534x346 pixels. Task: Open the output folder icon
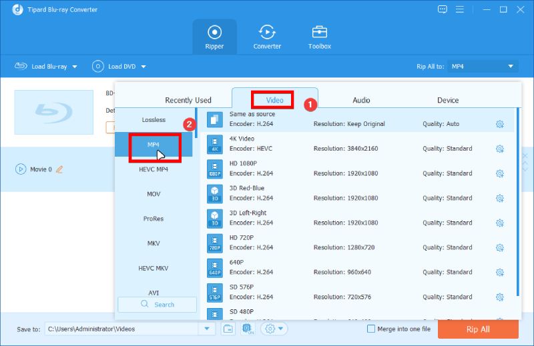(x=228, y=329)
